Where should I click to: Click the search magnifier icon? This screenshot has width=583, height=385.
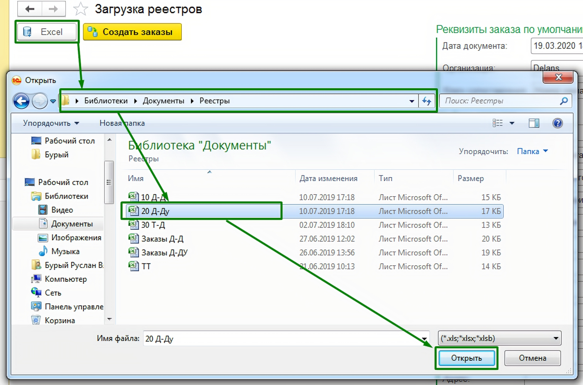pyautogui.click(x=564, y=101)
